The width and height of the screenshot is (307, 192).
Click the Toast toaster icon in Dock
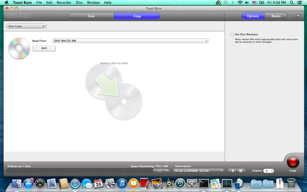point(239,183)
